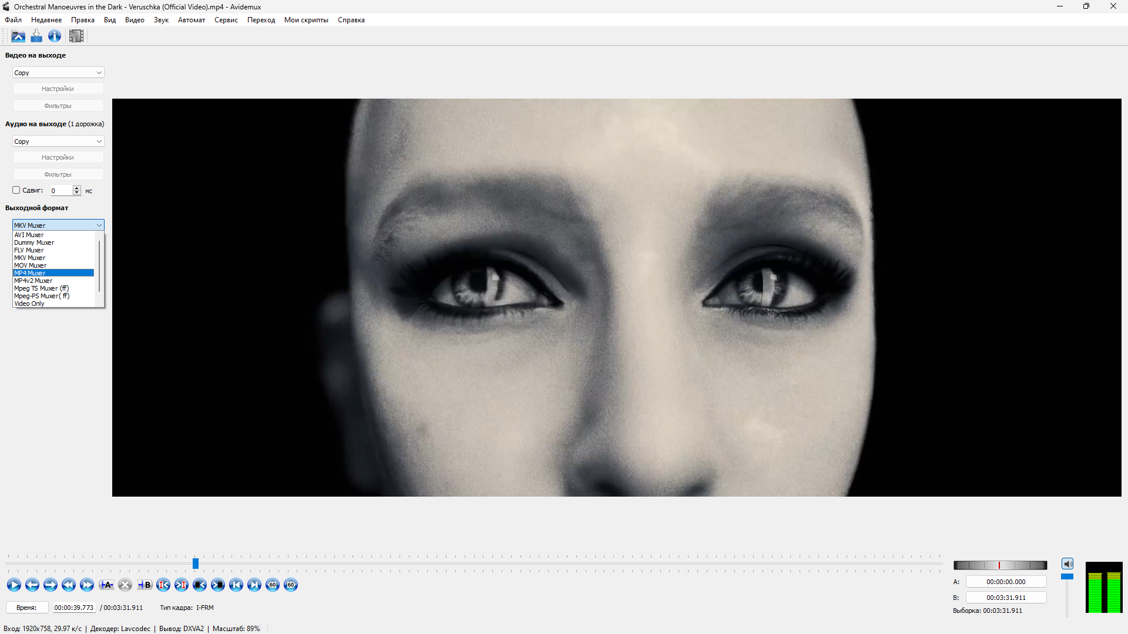
Task: Search next black frame icon
Action: tap(218, 585)
